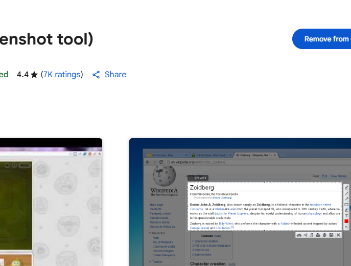
Task: Click the Share button
Action: pyautogui.click(x=109, y=75)
